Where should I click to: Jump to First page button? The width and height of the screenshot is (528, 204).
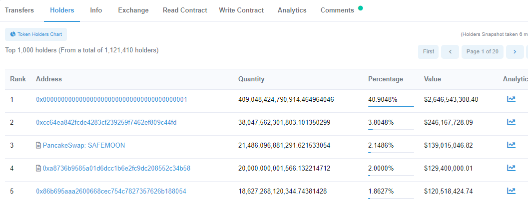(428, 52)
